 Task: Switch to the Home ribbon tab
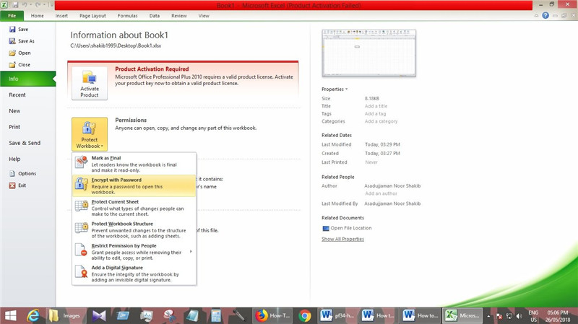(38, 16)
